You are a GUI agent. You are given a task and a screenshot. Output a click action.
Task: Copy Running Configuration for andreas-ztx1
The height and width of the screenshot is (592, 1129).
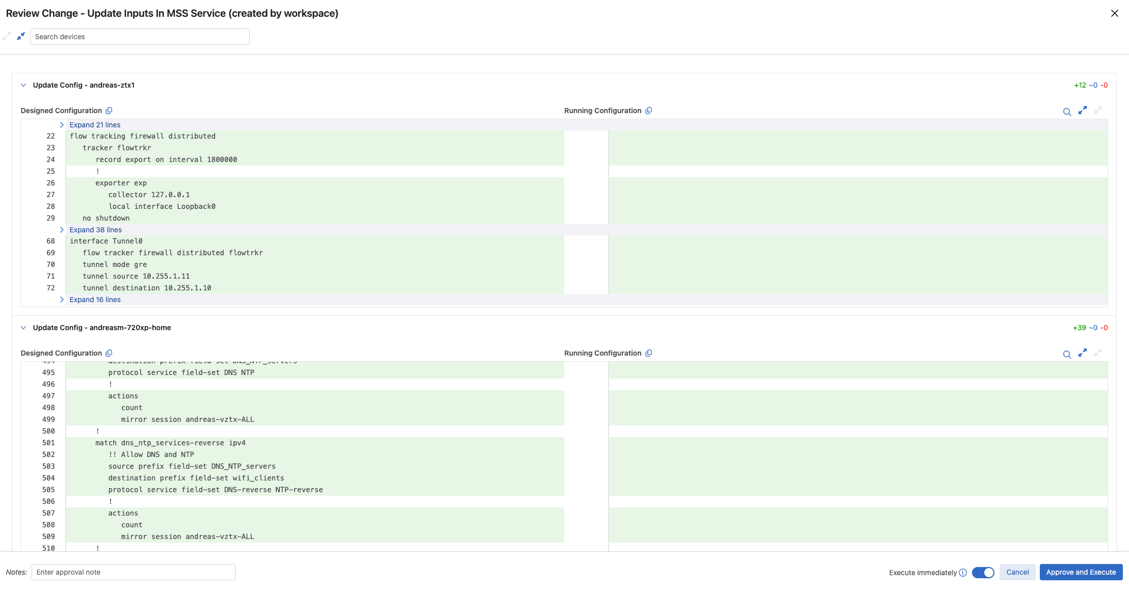tap(648, 111)
